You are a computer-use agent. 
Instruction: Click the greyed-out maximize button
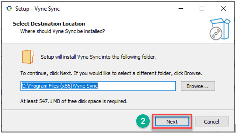pos(202,9)
